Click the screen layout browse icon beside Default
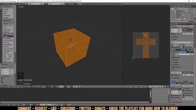196x110 pixels. tap(26, 4)
